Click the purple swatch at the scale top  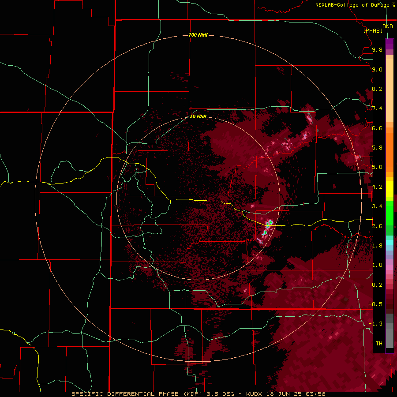390,44
